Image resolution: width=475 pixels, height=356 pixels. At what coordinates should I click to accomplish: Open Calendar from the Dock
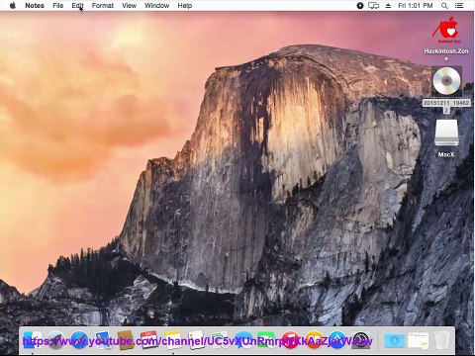149,340
